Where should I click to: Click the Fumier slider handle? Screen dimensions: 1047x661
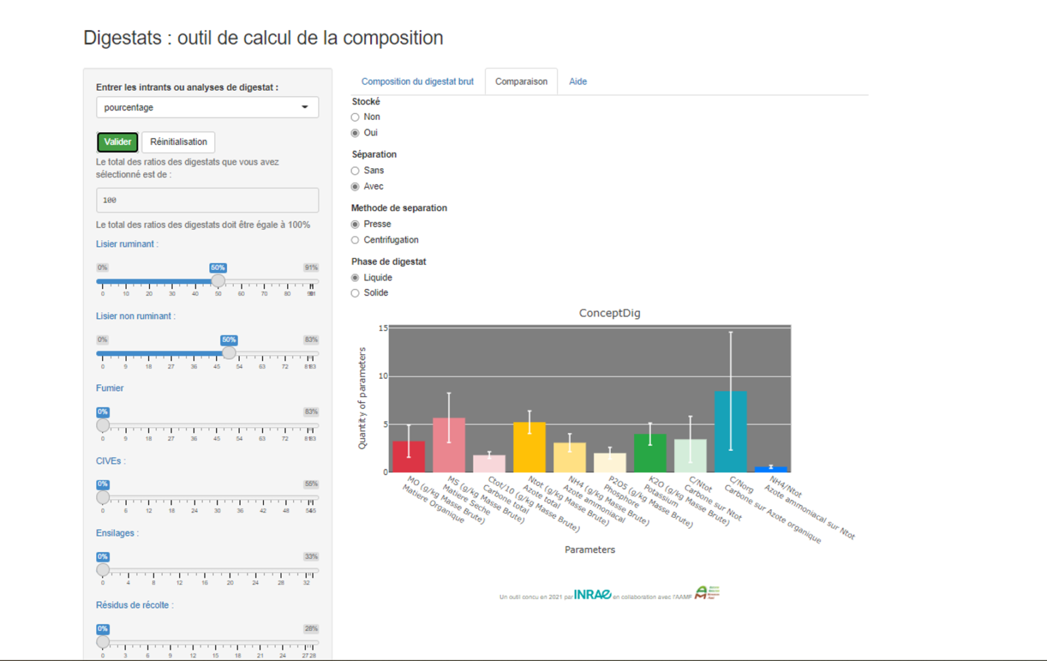tap(103, 425)
